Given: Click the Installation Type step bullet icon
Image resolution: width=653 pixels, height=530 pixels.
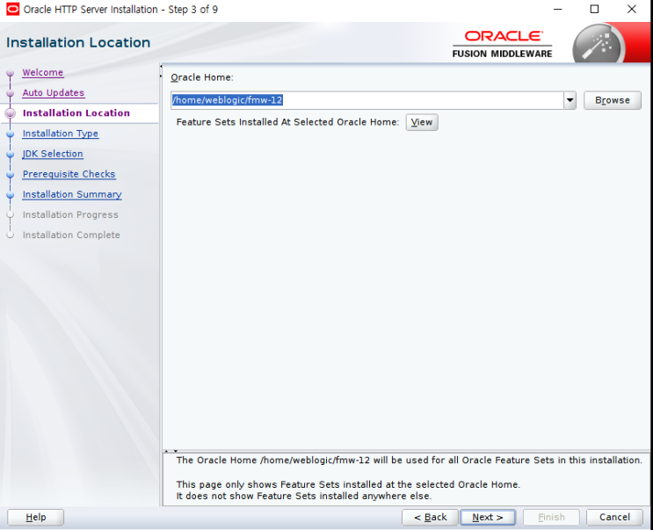Looking at the screenshot, I should pos(11,134).
